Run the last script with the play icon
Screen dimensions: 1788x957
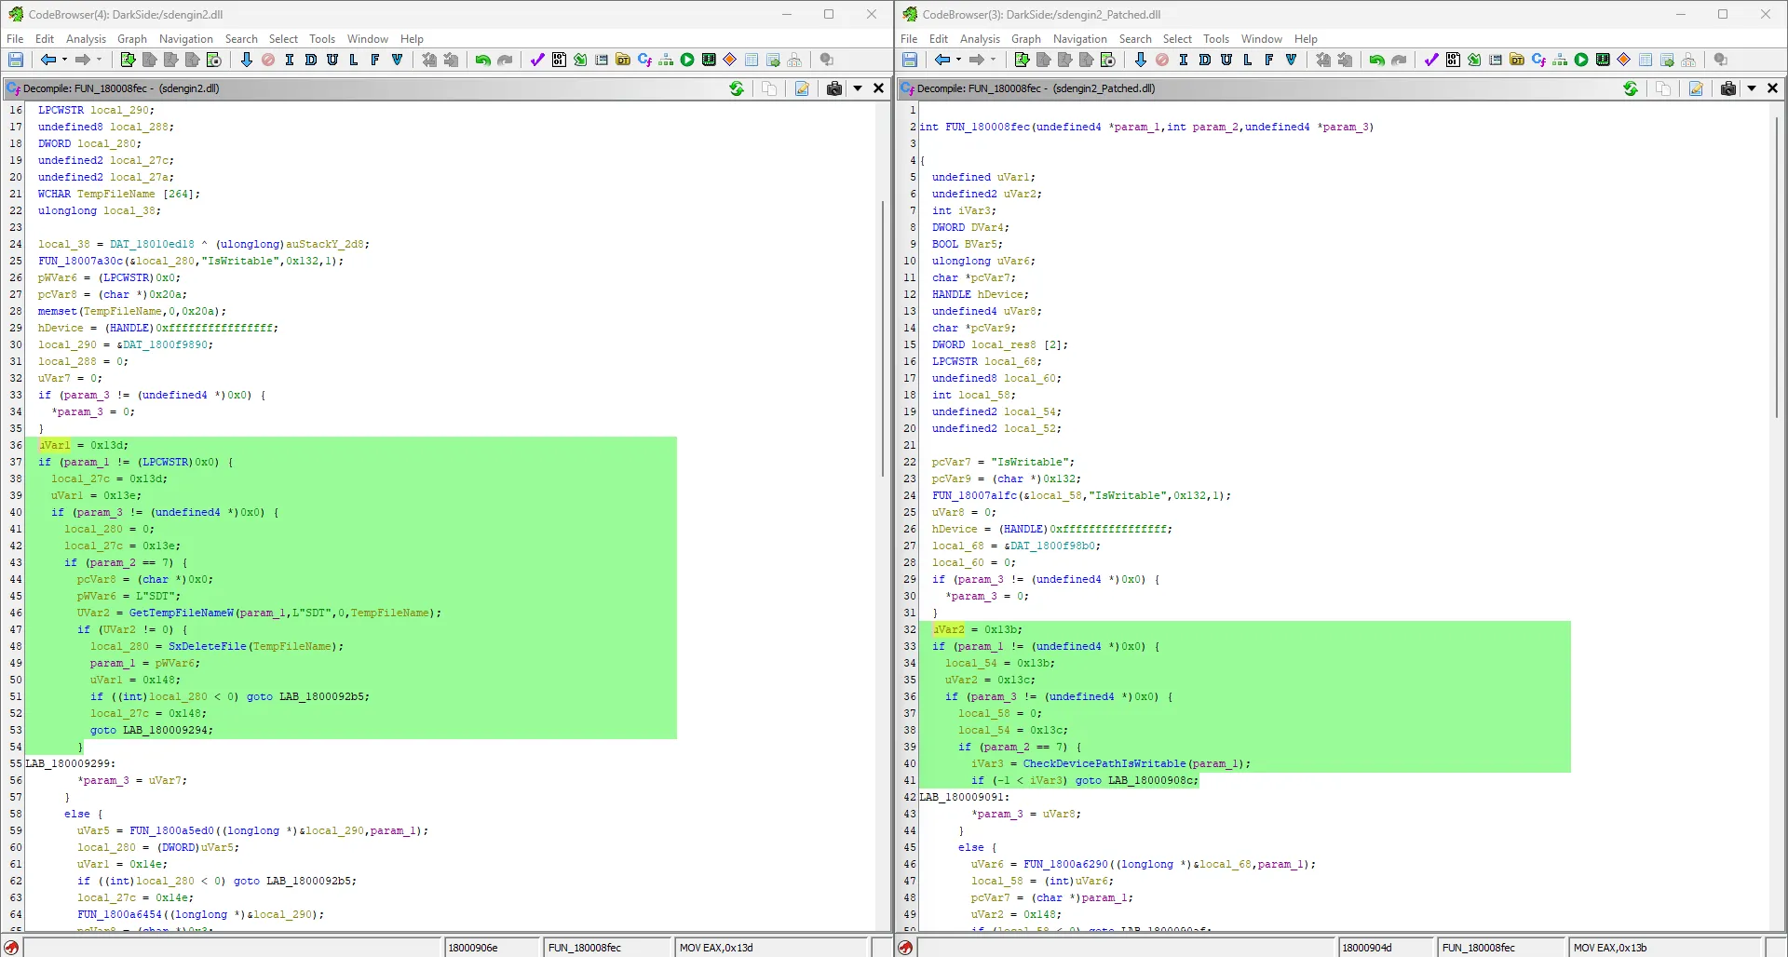click(x=687, y=59)
